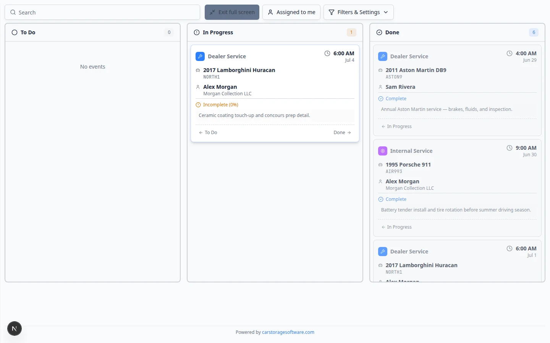Image resolution: width=550 pixels, height=343 pixels.
Task: Click the car icon beside 2011 Aston Martin DB9
Action: click(x=380, y=70)
